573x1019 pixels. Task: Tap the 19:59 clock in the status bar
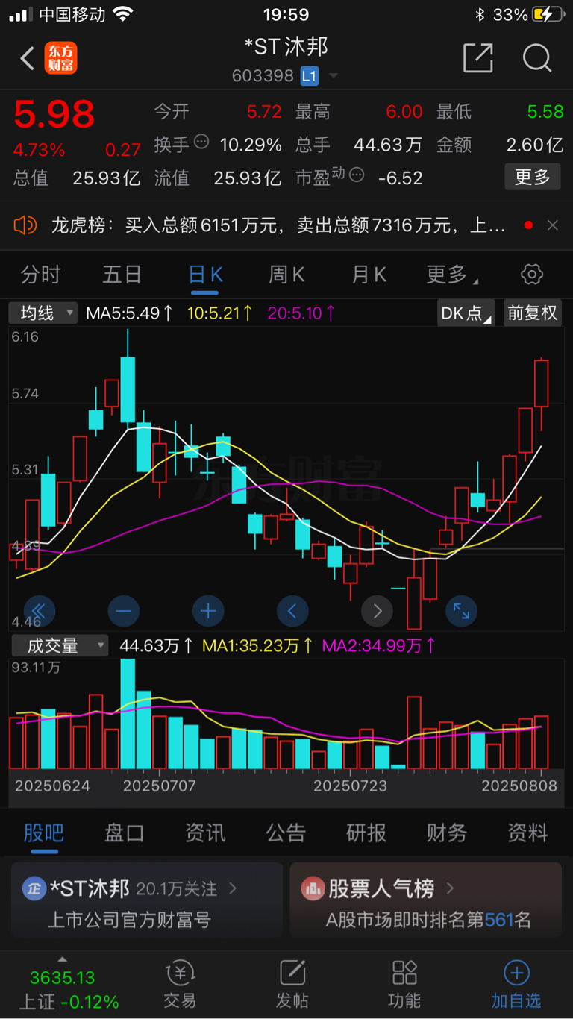(x=286, y=14)
